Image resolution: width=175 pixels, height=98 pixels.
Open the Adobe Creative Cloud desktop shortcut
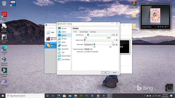click(4, 16)
